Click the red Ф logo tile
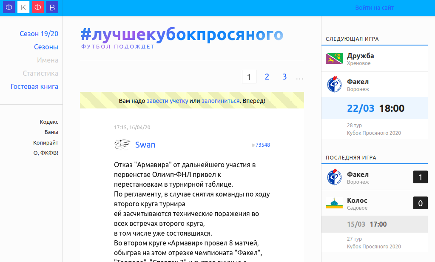This screenshot has width=435, height=262. (x=38, y=7)
